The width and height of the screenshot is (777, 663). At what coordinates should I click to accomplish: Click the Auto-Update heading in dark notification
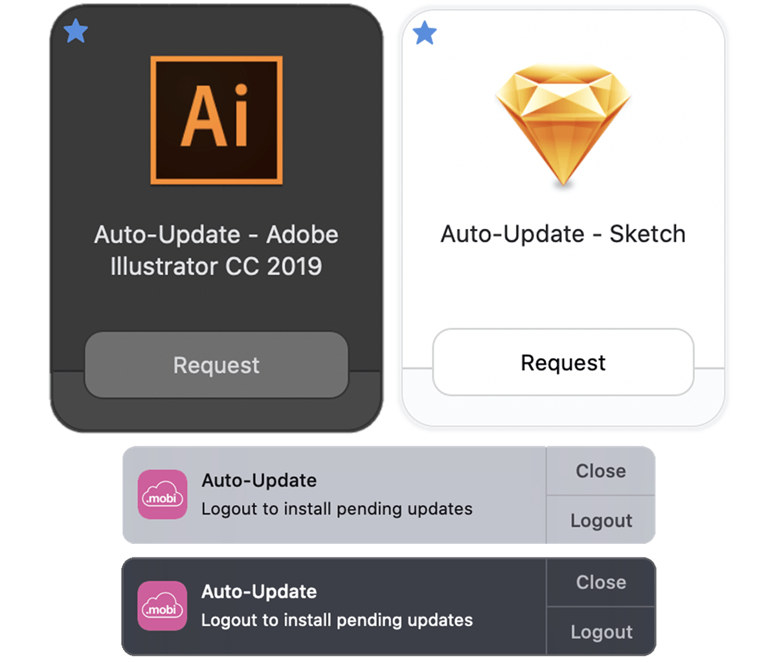pos(259,592)
